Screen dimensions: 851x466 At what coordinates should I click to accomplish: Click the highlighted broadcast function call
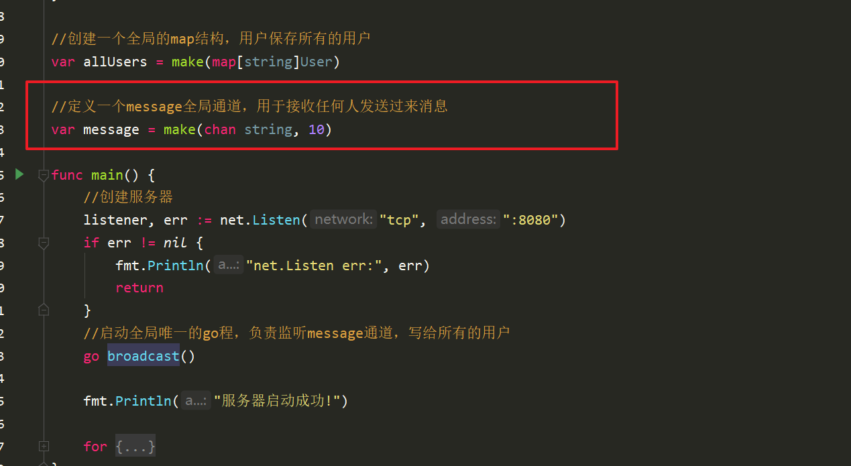click(144, 355)
